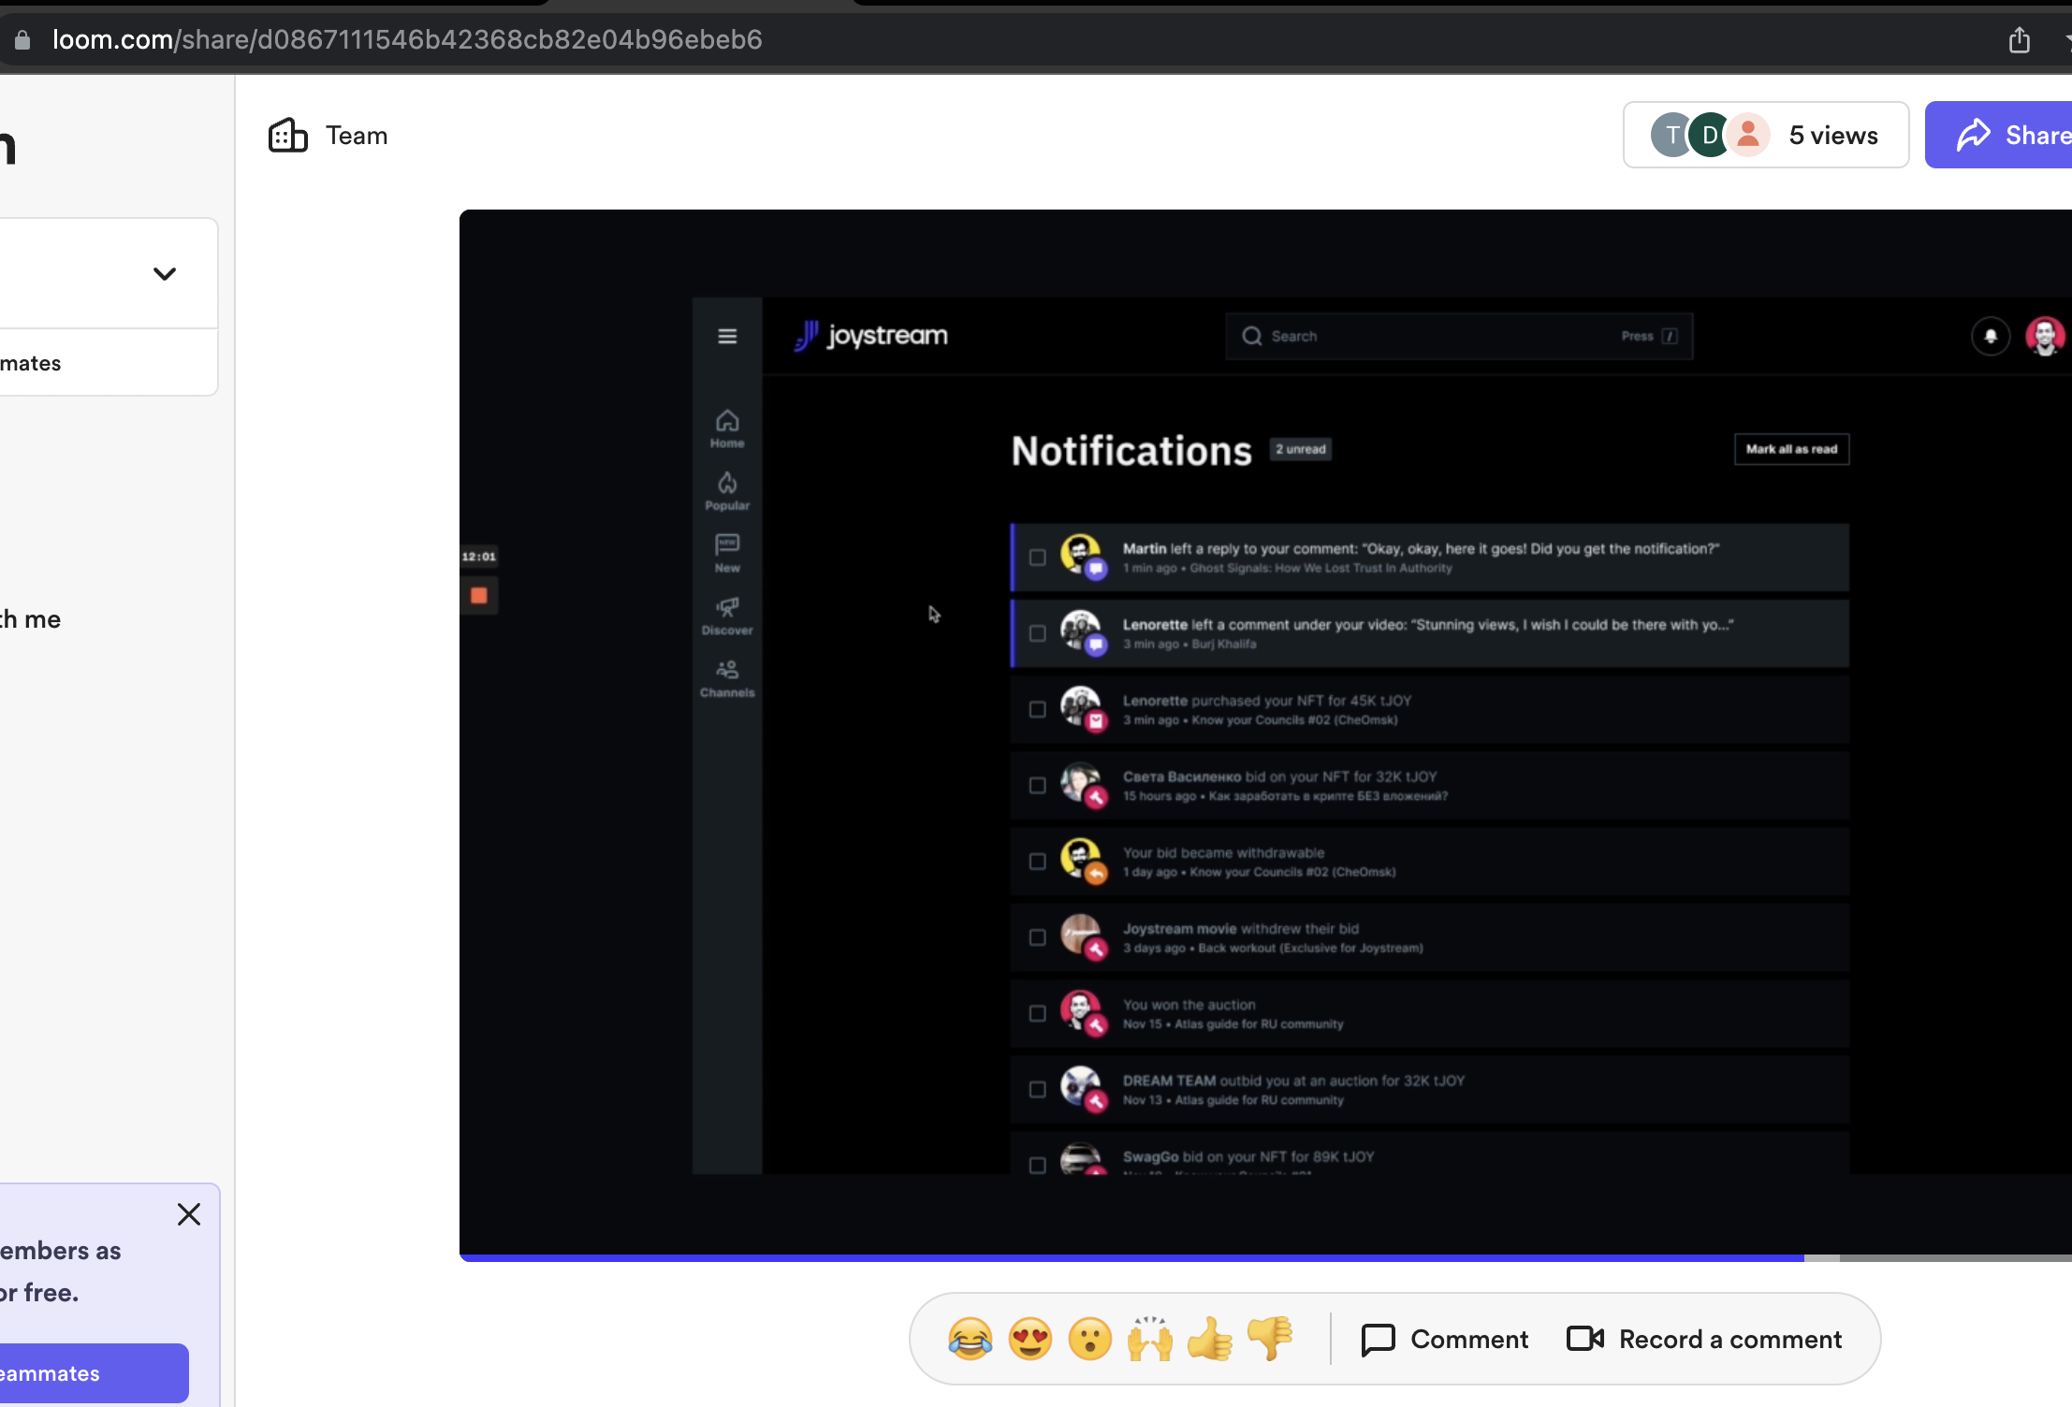
Task: Select the checkbox for You won the auction
Action: (x=1037, y=1013)
